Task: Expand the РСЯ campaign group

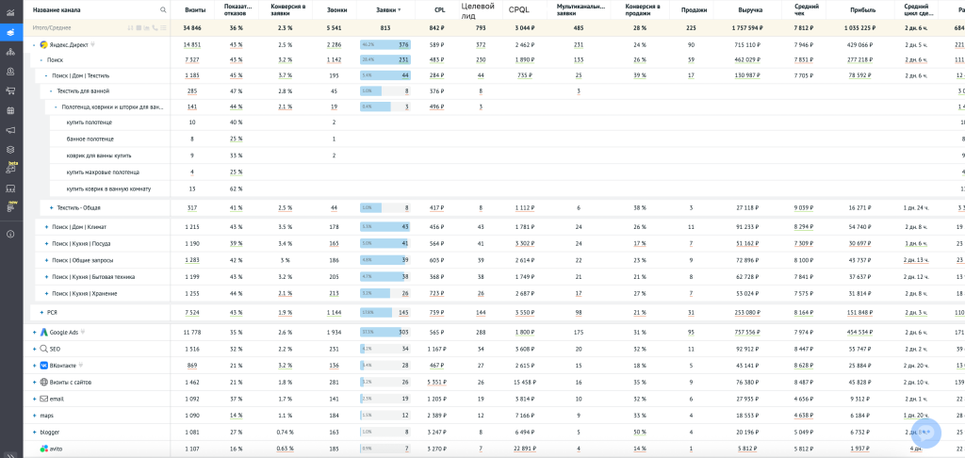Action: pyautogui.click(x=41, y=312)
